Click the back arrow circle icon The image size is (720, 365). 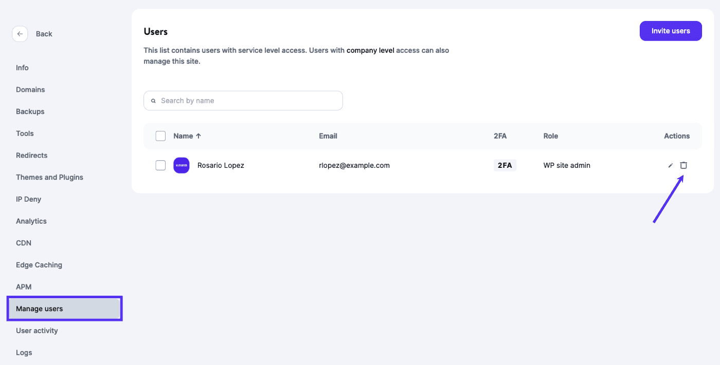(20, 33)
